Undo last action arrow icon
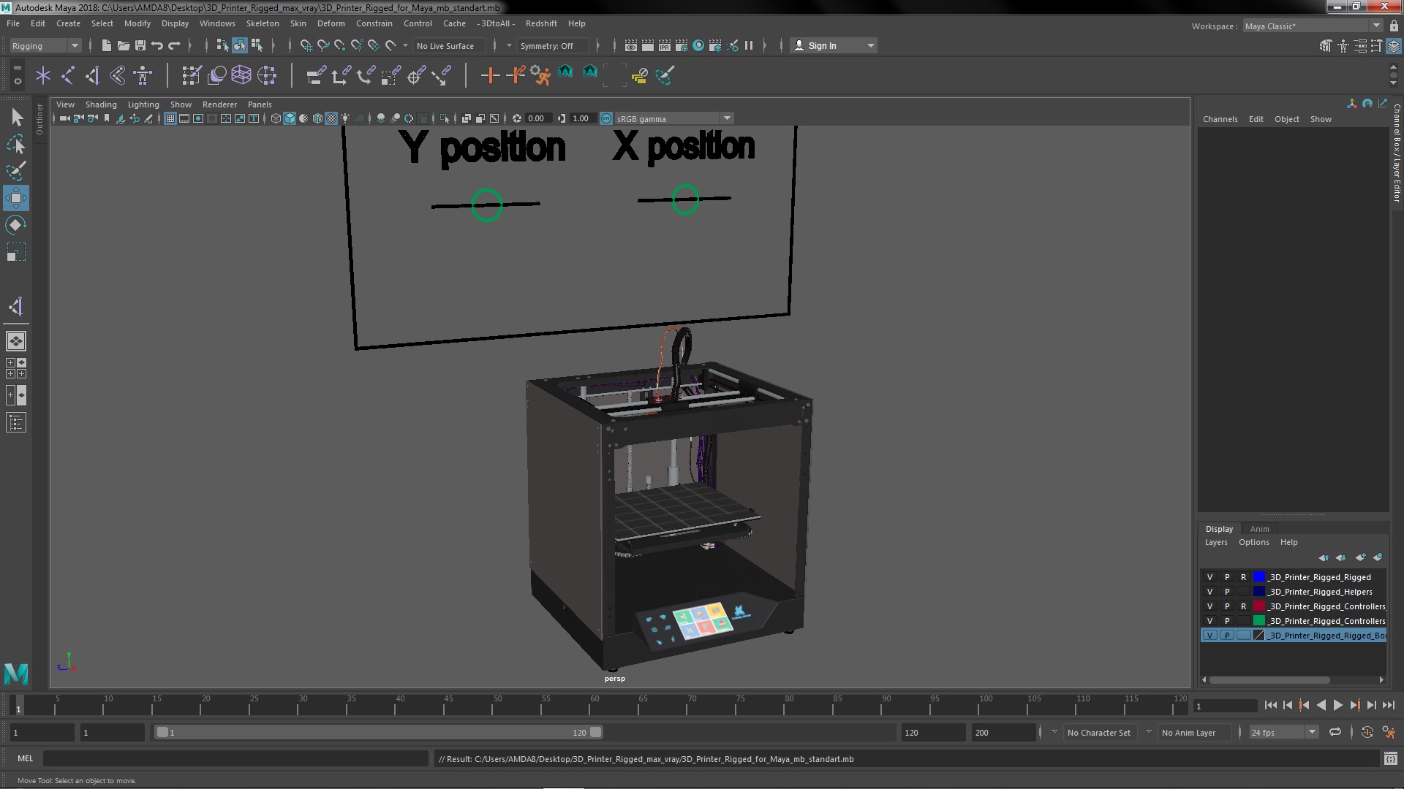Image resolution: width=1404 pixels, height=789 pixels. tap(157, 45)
